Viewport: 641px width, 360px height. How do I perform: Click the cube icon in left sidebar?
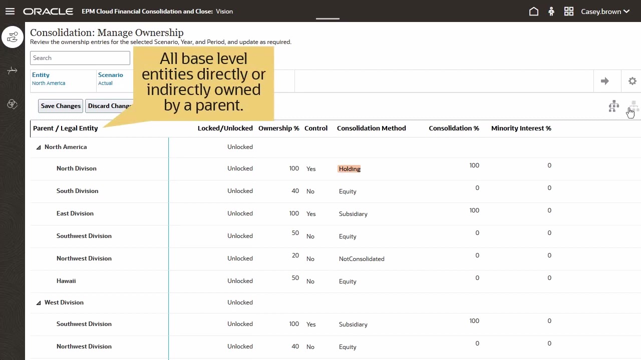(13, 104)
